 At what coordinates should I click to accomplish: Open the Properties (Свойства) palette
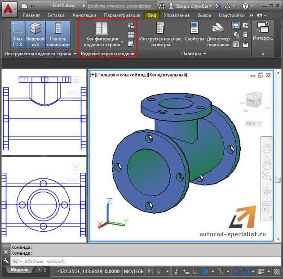point(194,28)
